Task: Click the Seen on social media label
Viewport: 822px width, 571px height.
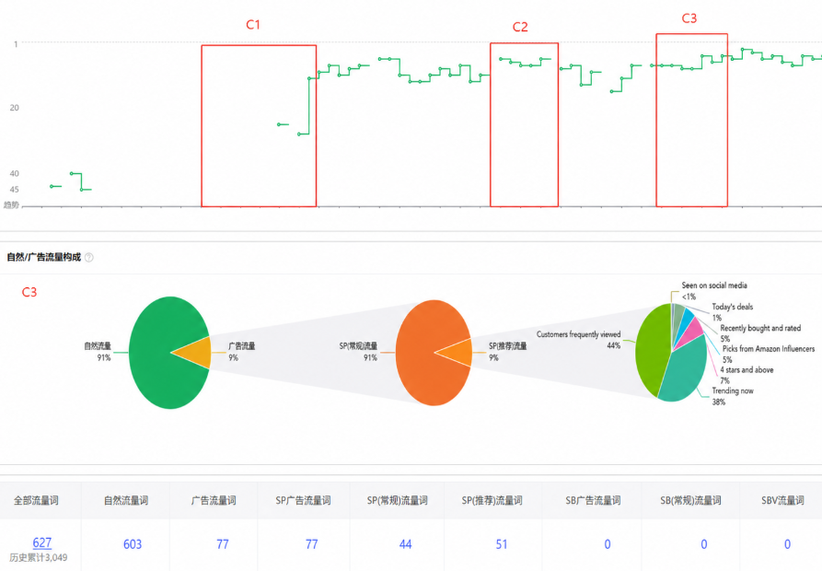Action: click(714, 285)
